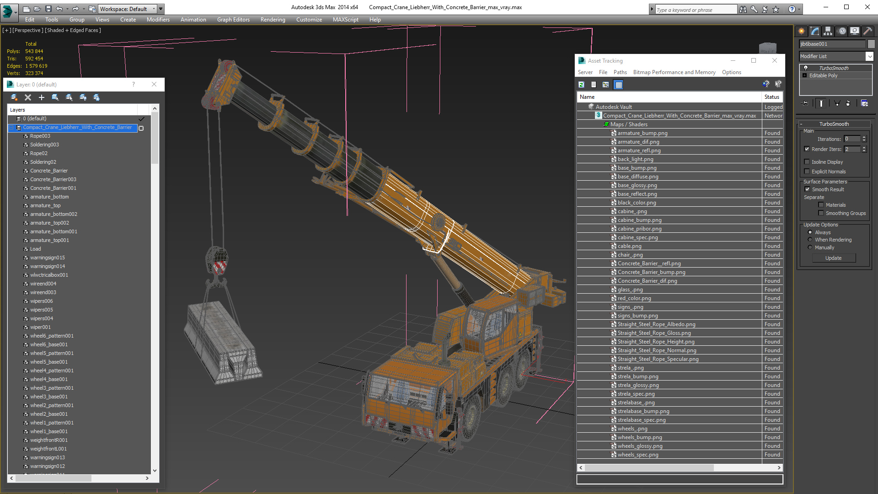This screenshot has width=878, height=494.
Task: Open the Undo history dropdown arrow
Action: 67,9
